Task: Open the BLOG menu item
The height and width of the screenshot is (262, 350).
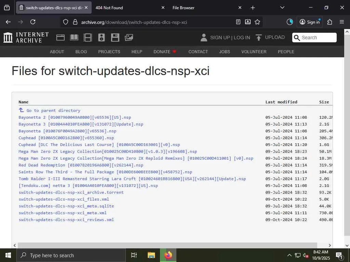Action: [x=81, y=52]
